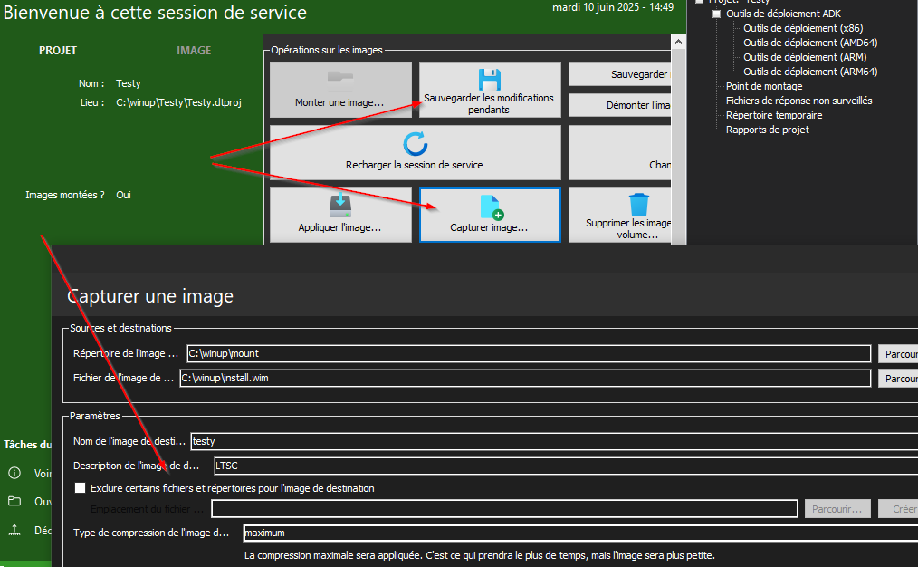Image resolution: width=918 pixels, height=567 pixels.
Task: Select Outils de déploiement (x86)
Action: [803, 28]
